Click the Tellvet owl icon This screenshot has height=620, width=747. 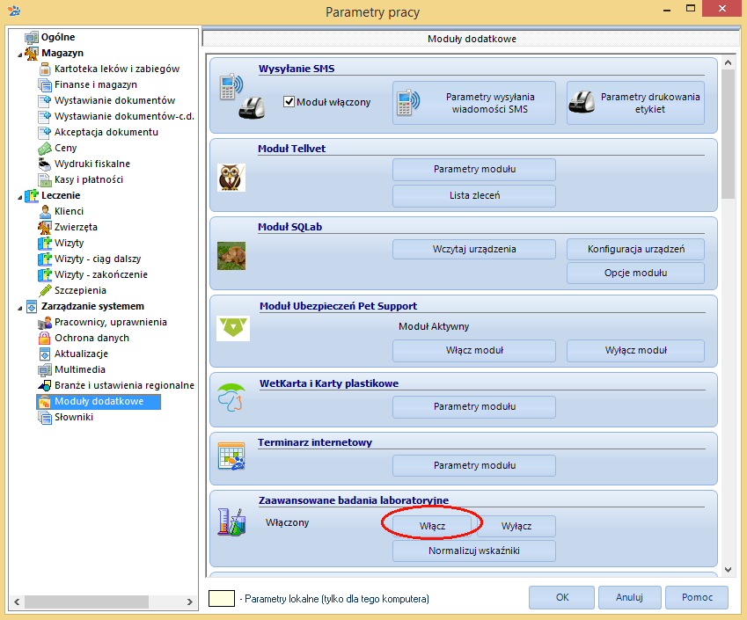point(231,178)
